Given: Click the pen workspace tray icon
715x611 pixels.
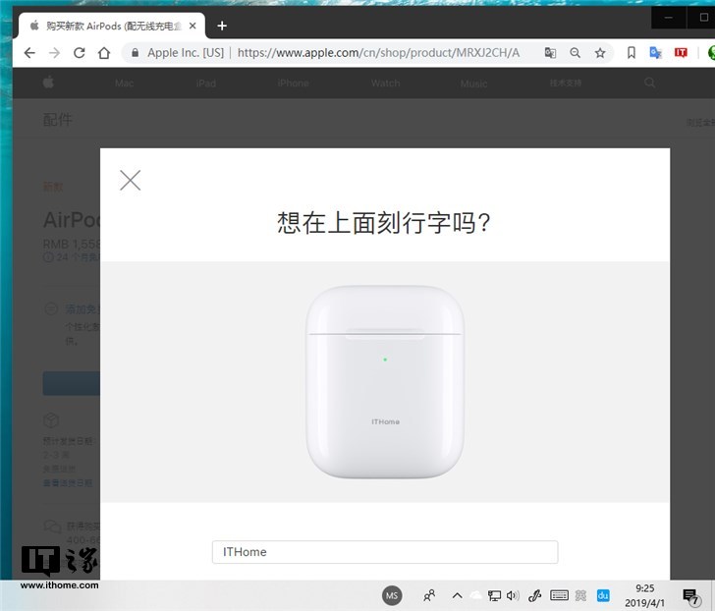Looking at the screenshot, I should [535, 595].
